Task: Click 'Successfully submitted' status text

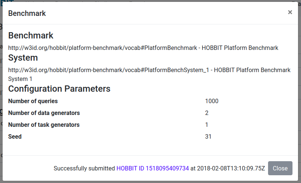Action: pyautogui.click(x=84, y=168)
